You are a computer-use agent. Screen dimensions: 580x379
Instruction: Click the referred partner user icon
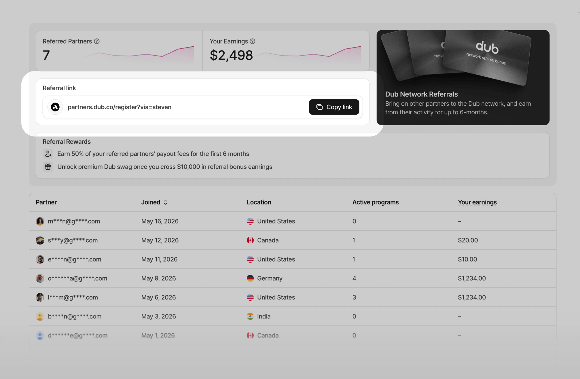[48, 154]
